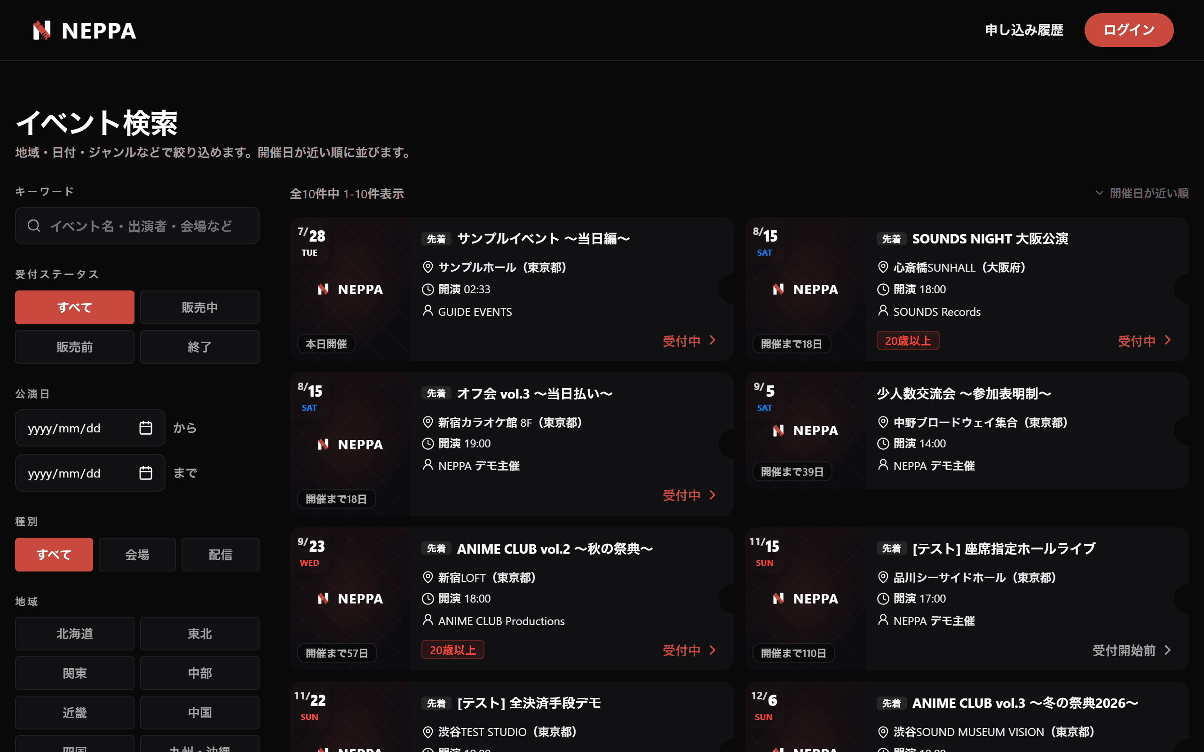
Task: Open ANIME CLUB vol.2 ～秋の祭典～ event
Action: [555, 548]
